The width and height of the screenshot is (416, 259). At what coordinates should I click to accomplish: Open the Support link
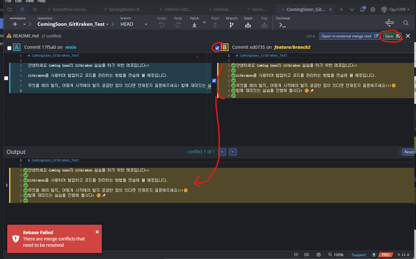pos(359,255)
